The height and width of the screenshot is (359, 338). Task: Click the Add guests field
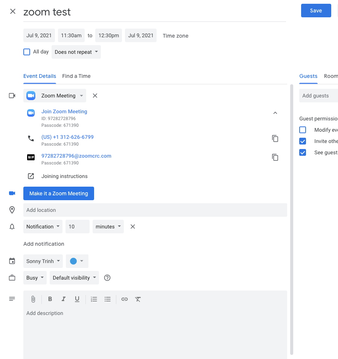tap(318, 96)
